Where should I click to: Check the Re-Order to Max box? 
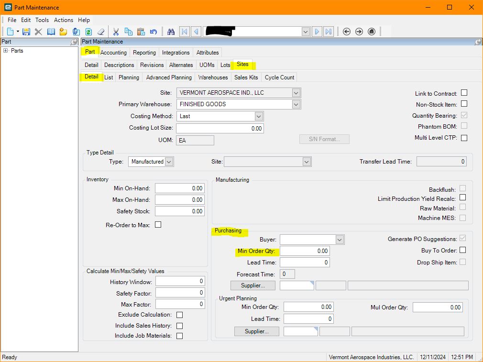pyautogui.click(x=158, y=225)
